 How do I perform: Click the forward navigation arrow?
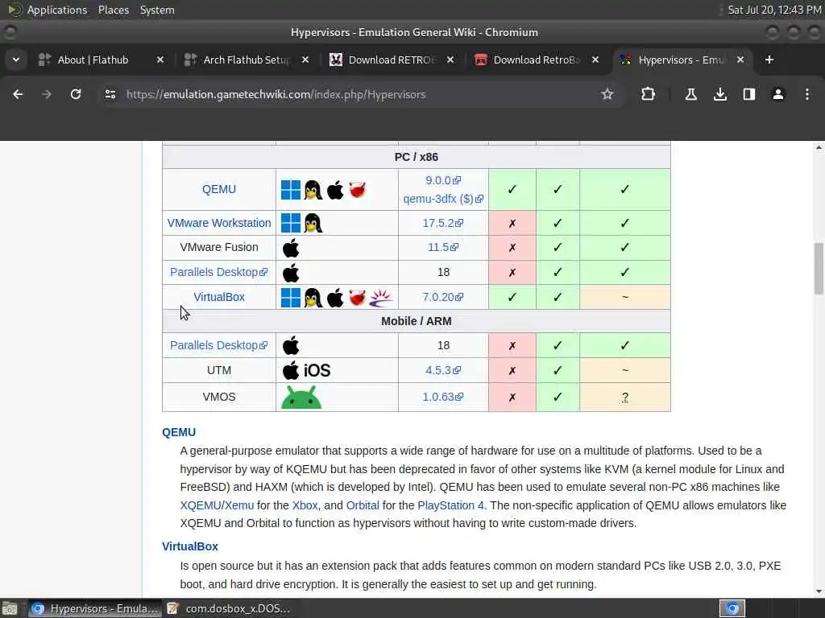pos(47,94)
